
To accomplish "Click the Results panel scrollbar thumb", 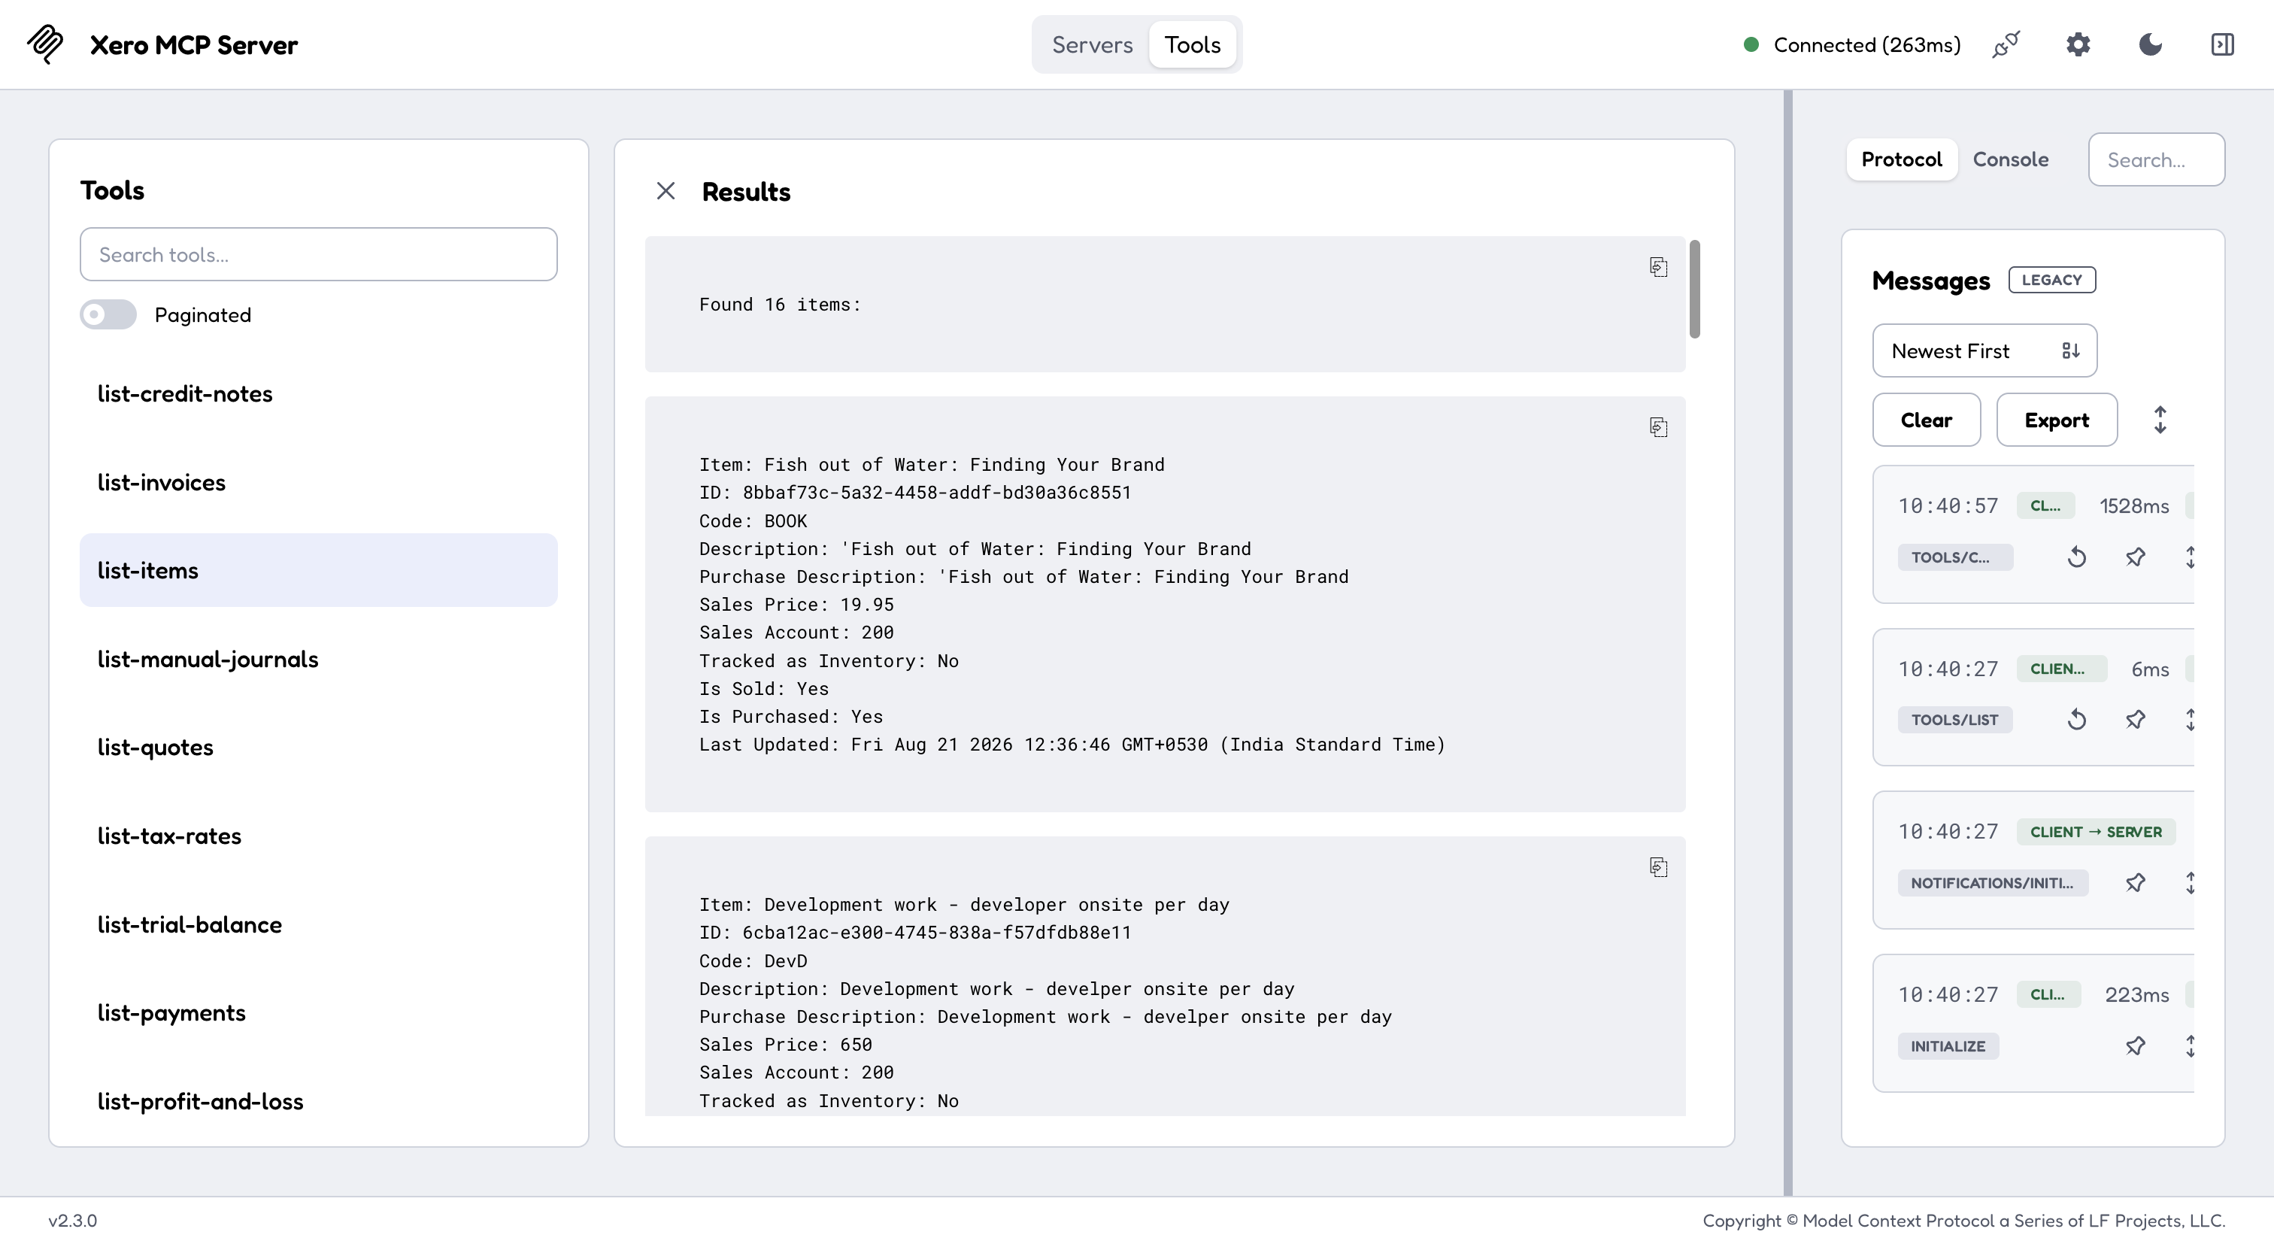I will [1694, 289].
